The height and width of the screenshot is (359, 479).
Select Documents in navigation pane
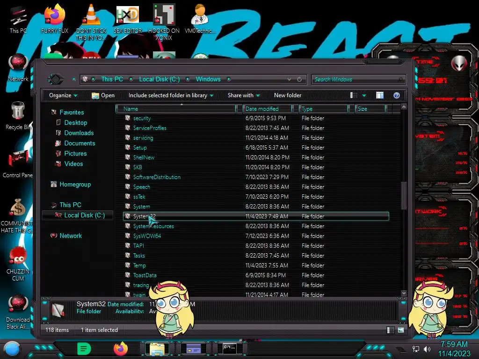80,144
